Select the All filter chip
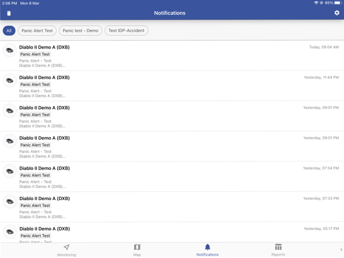This screenshot has height=258, width=344. tap(9, 31)
